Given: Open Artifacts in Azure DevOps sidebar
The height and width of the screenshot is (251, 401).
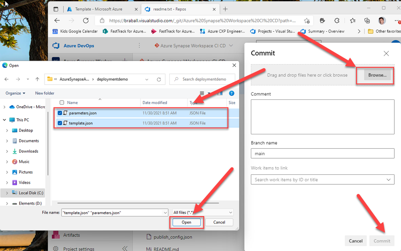Looking at the screenshot, I should tap(71, 235).
